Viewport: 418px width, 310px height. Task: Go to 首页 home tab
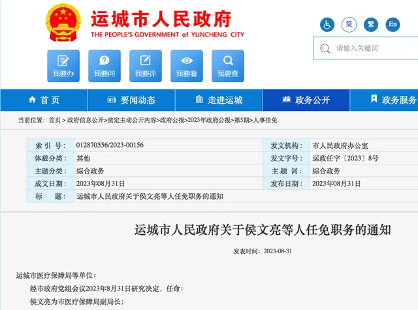(x=44, y=100)
